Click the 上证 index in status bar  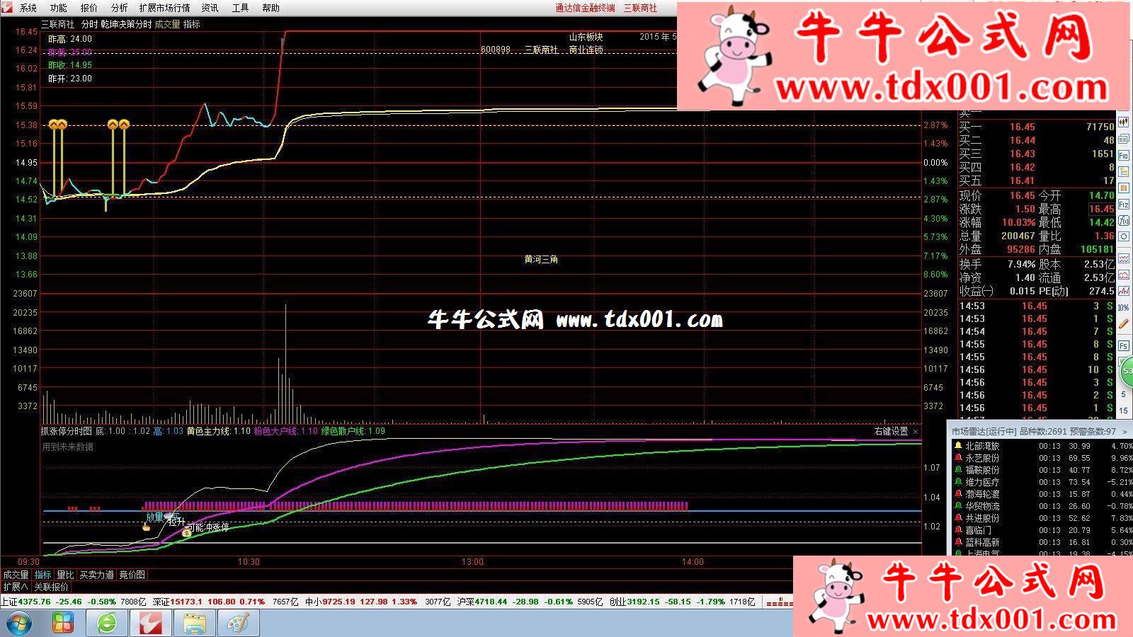(9, 602)
